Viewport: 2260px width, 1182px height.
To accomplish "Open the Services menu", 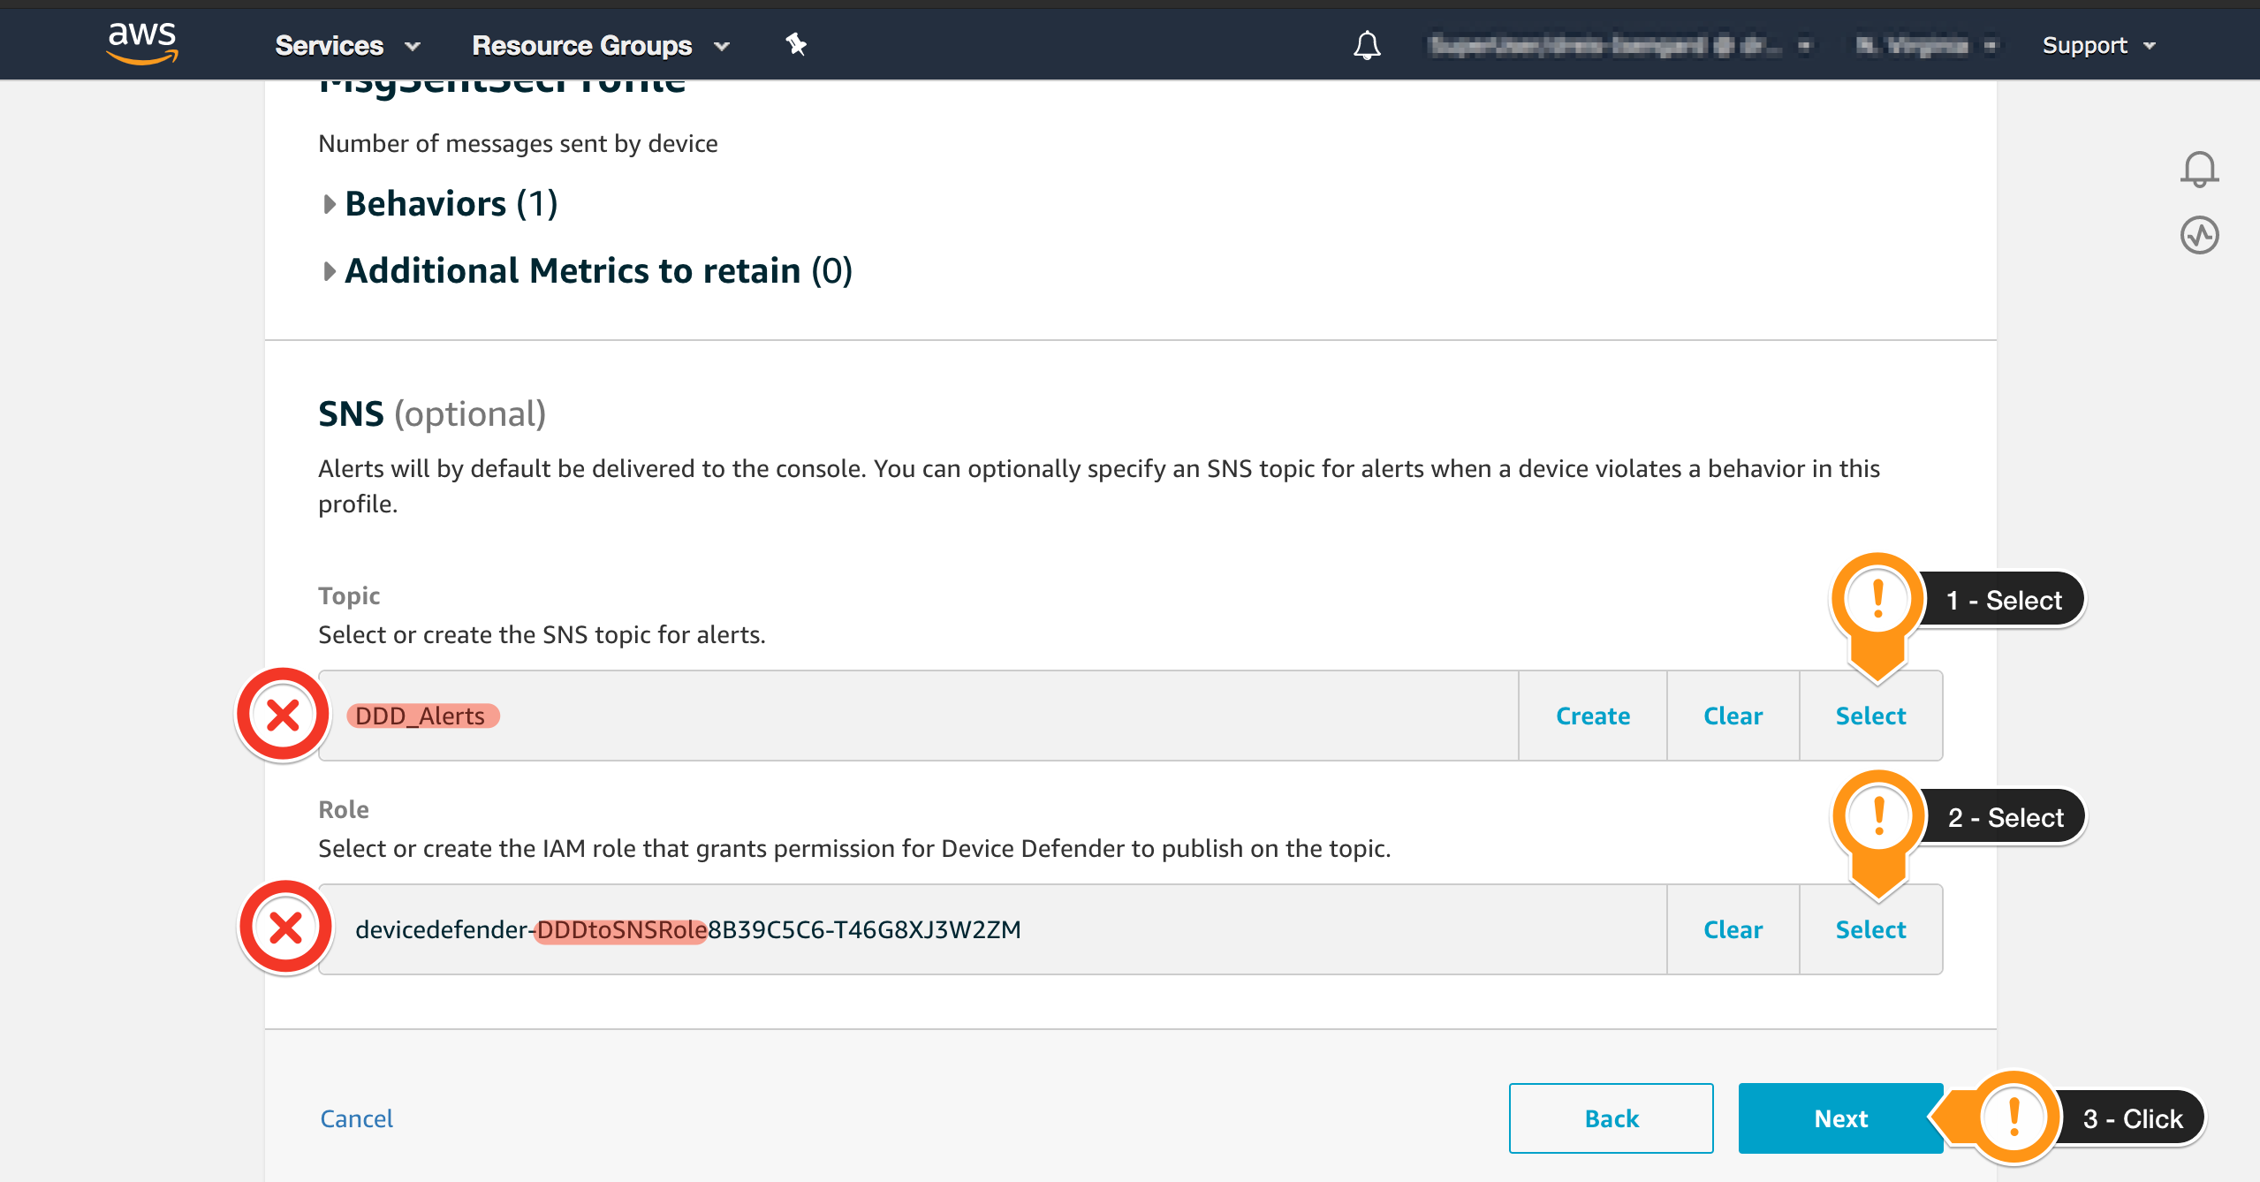I will pyautogui.click(x=347, y=45).
